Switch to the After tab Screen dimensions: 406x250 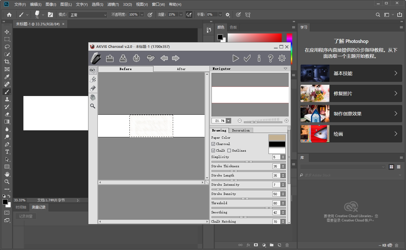click(181, 69)
